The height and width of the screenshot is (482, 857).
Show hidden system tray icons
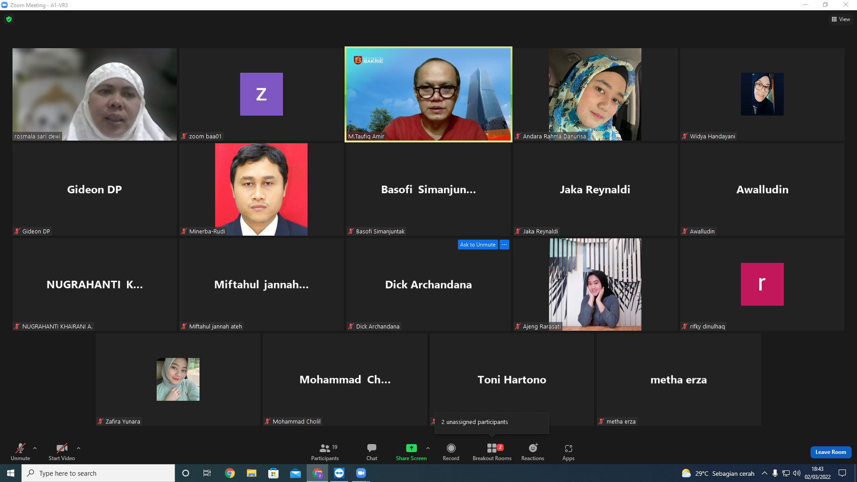(x=765, y=473)
